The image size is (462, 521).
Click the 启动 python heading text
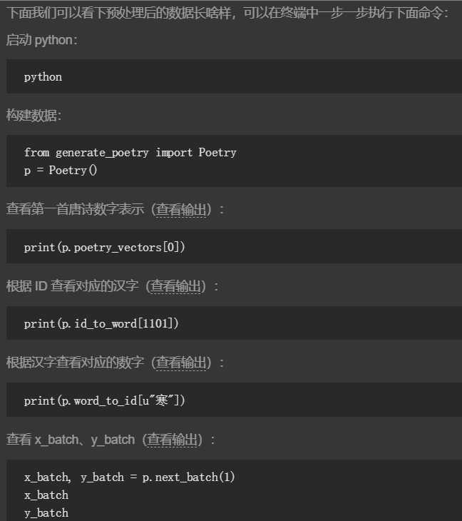pyautogui.click(x=42, y=40)
